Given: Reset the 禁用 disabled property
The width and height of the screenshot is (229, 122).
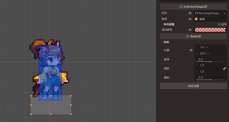Looking at the screenshot, I should pos(190,19).
